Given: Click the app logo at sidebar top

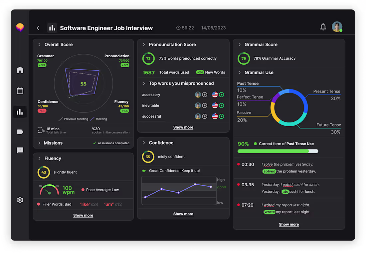Looking at the screenshot, I should click(x=20, y=27).
